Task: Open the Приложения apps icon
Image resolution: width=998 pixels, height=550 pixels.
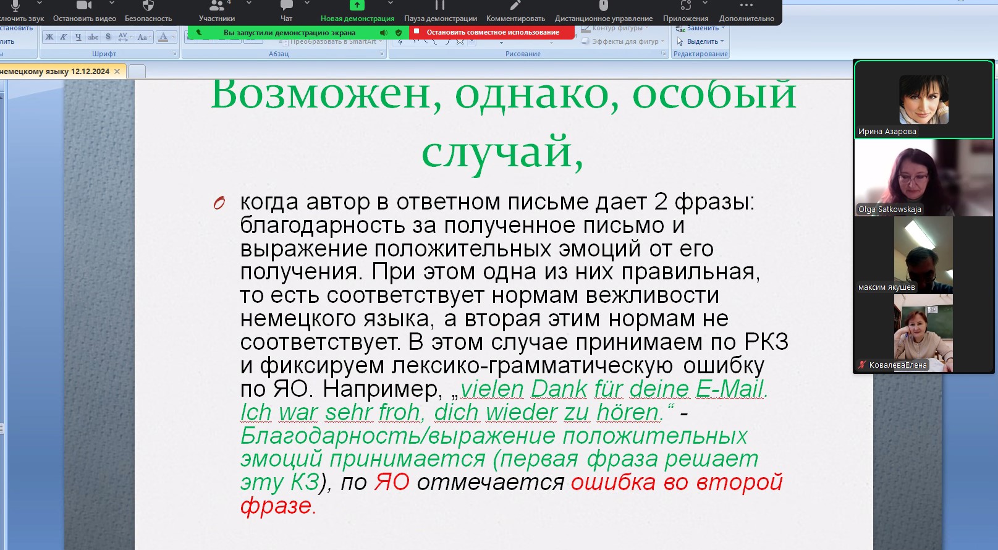Action: pyautogui.click(x=685, y=6)
